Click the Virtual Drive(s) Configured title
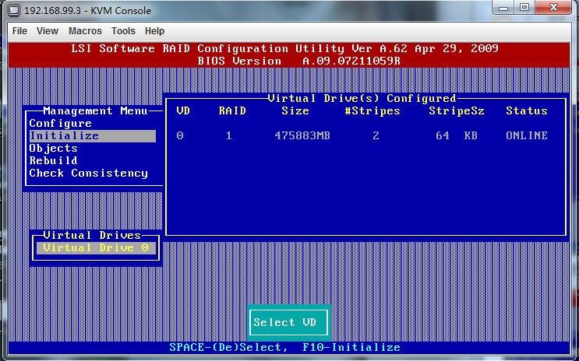This screenshot has width=579, height=361. click(x=362, y=99)
